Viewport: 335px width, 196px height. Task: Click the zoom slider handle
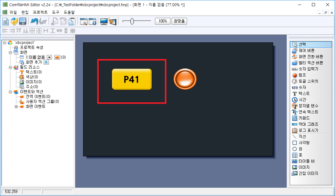point(132,21)
